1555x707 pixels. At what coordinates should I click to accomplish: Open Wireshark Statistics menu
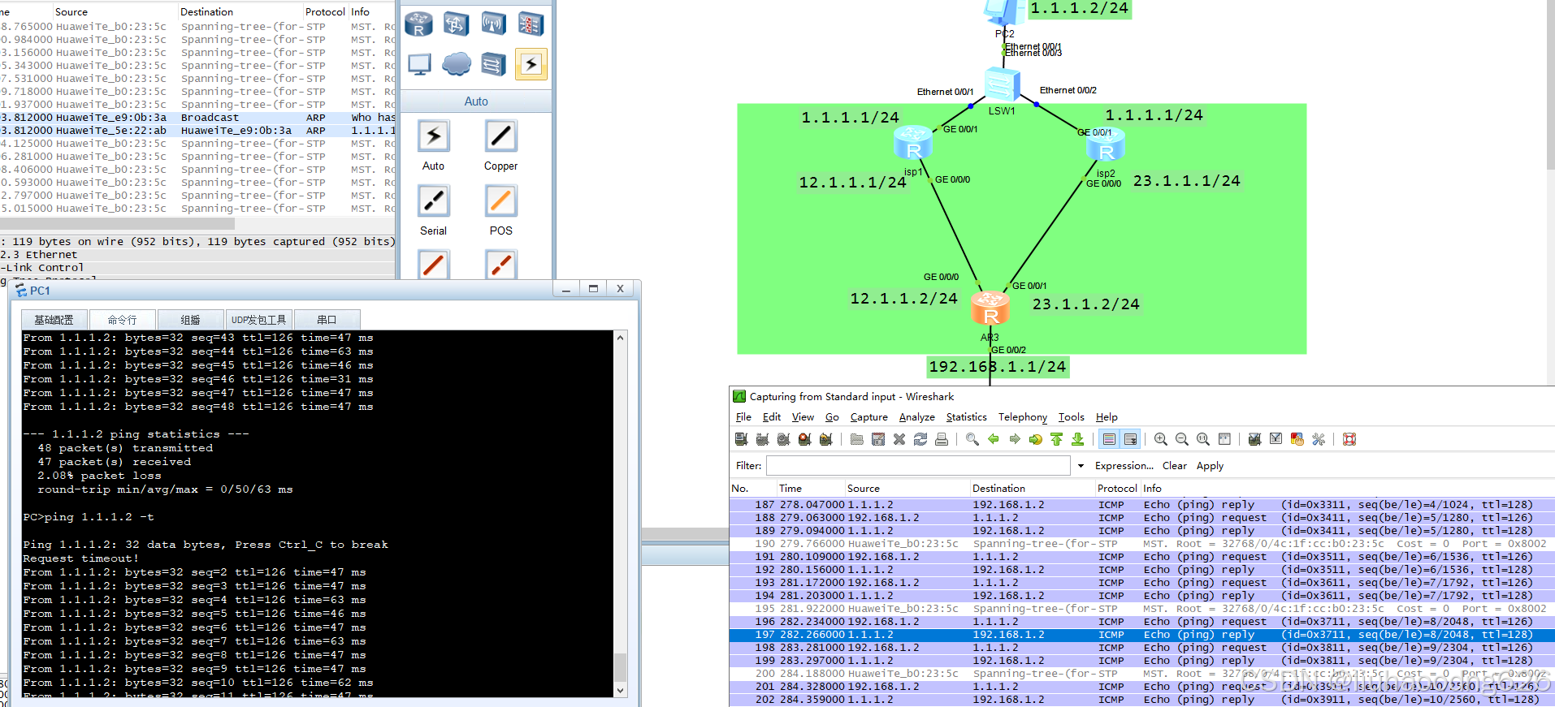coord(966,417)
